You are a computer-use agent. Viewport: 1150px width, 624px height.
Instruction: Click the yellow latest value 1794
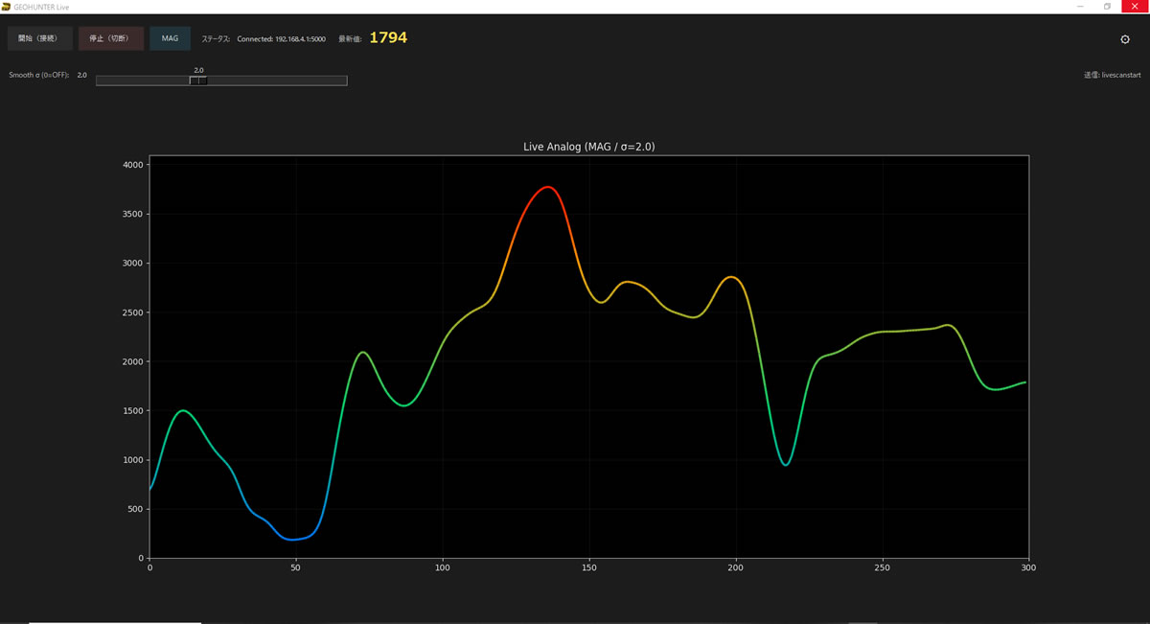point(388,37)
